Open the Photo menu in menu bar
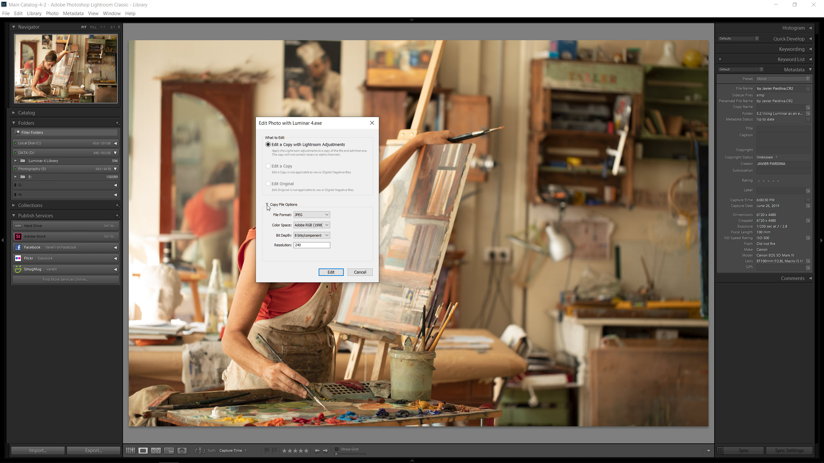 tap(51, 13)
